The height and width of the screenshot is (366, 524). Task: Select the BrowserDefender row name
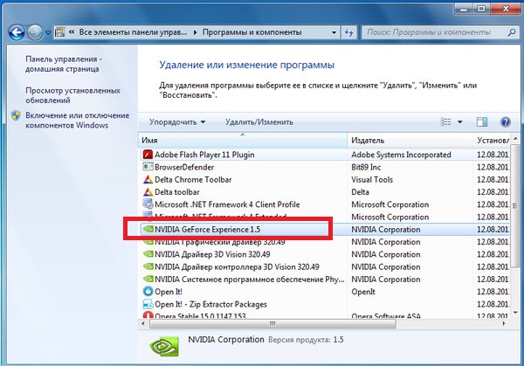184,167
